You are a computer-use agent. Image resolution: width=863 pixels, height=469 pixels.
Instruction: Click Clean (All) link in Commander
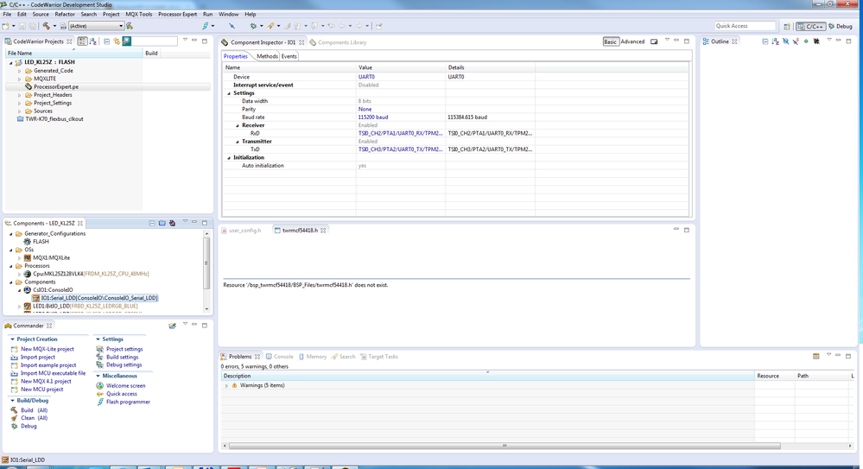35,418
